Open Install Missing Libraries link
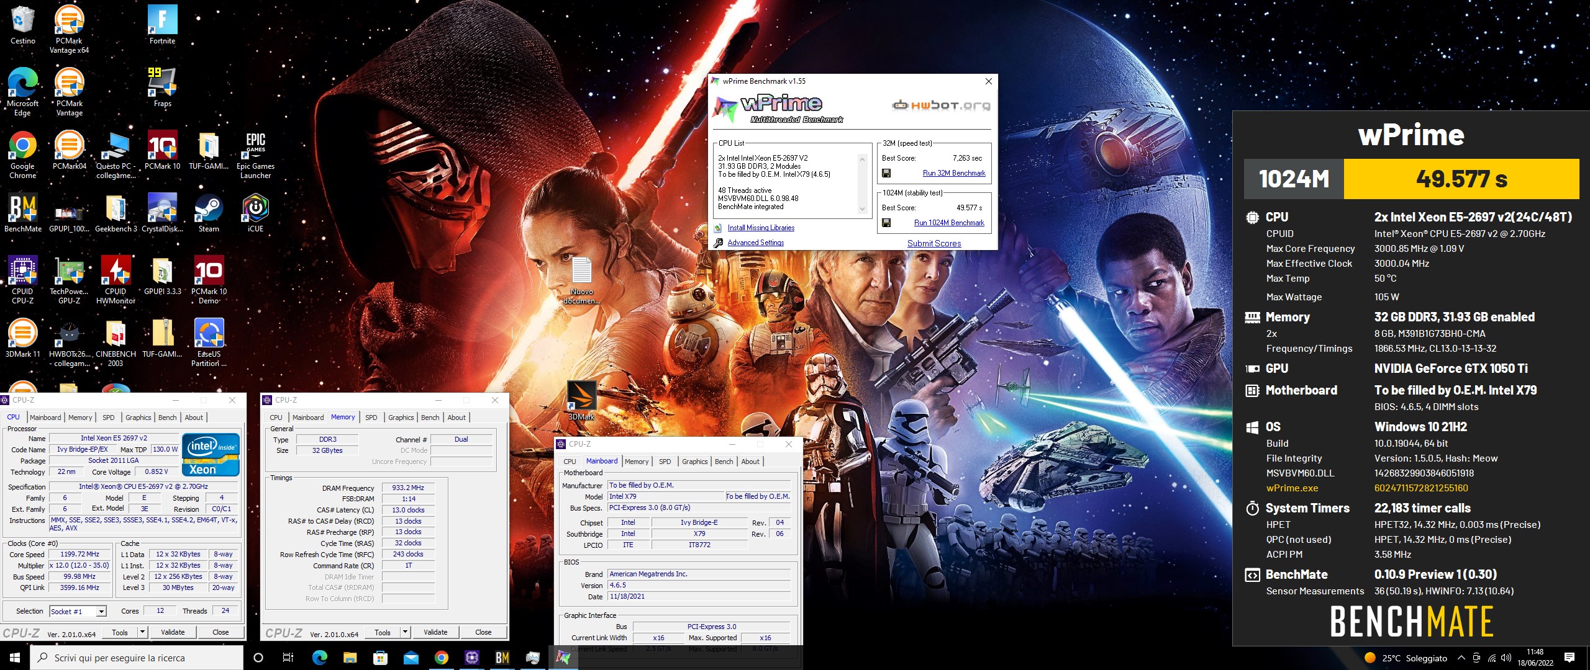1590x670 pixels. tap(761, 228)
